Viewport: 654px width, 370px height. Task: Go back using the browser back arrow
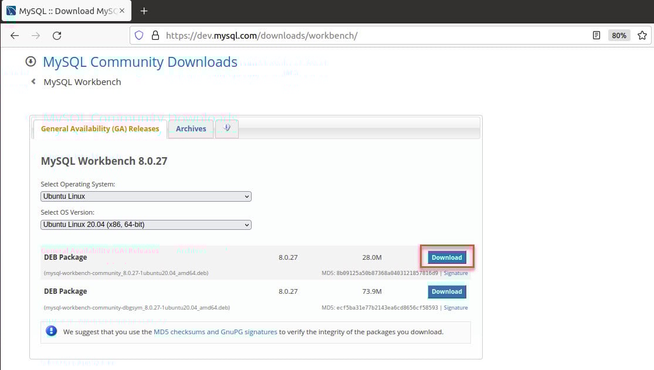15,35
